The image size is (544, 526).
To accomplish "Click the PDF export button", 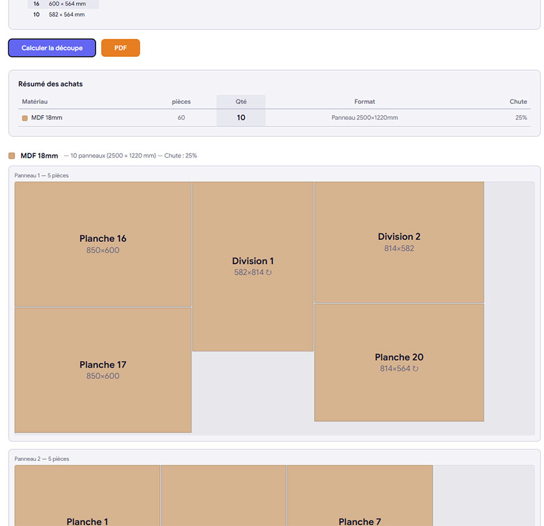I will coord(120,48).
